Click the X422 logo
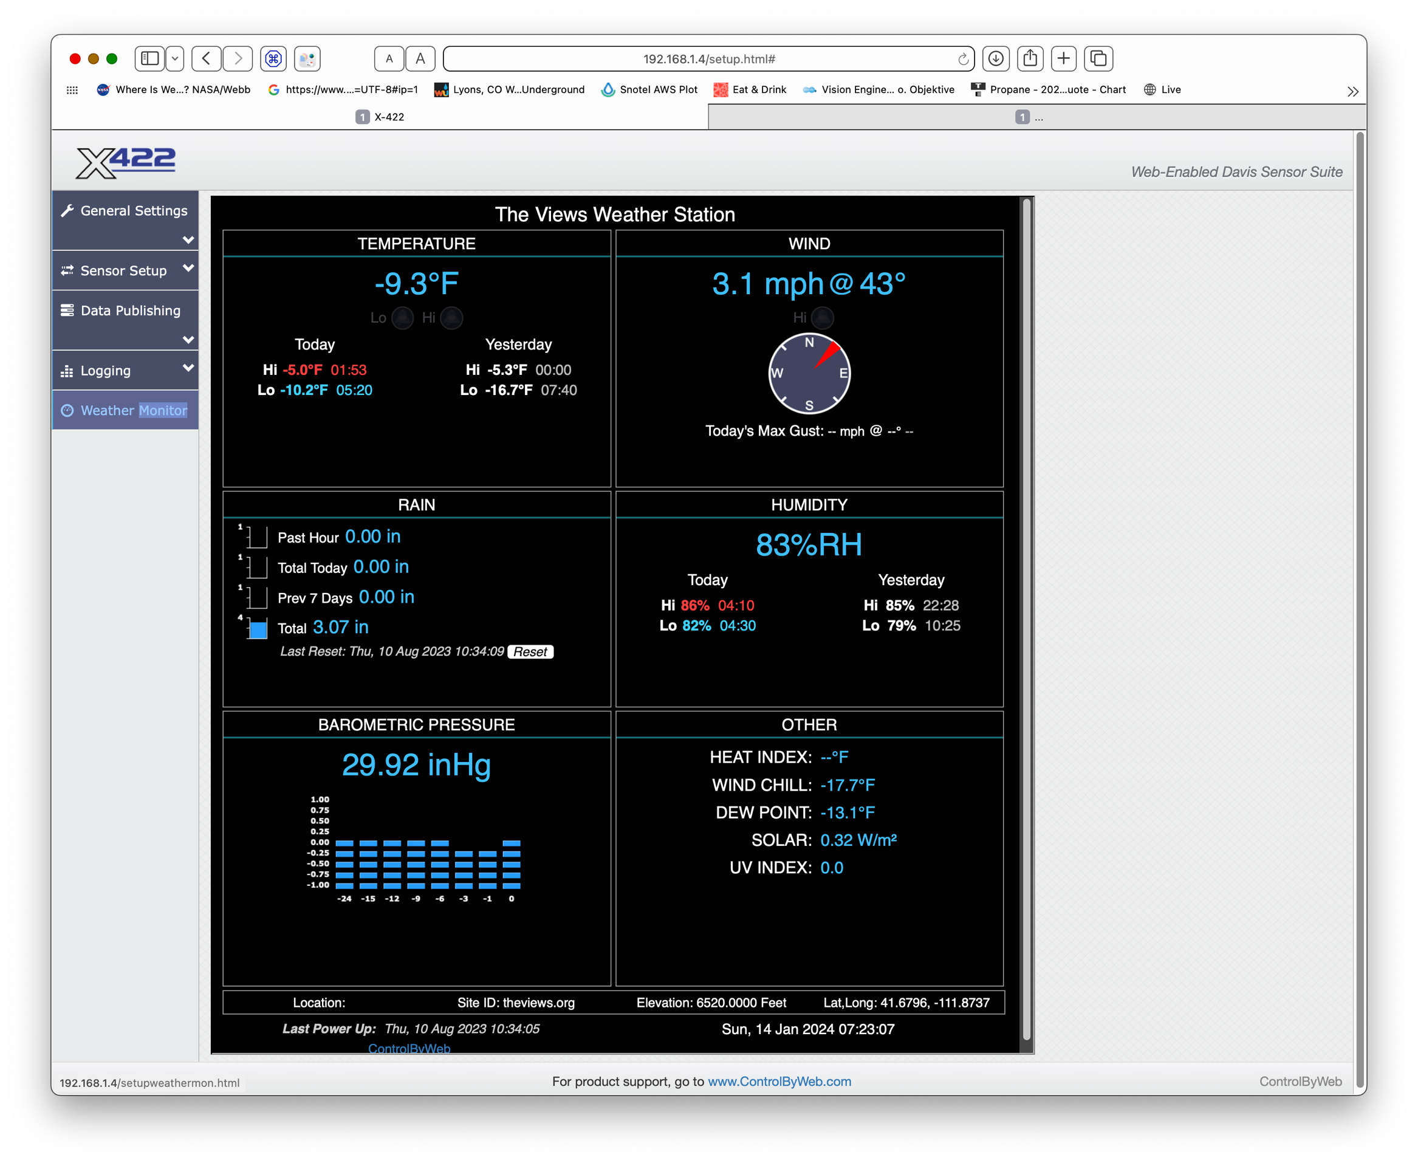The image size is (1418, 1163). pyautogui.click(x=125, y=162)
